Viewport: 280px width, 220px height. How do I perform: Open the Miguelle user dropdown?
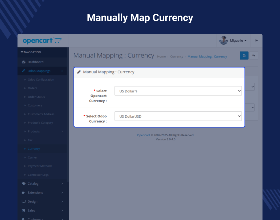[238, 40]
